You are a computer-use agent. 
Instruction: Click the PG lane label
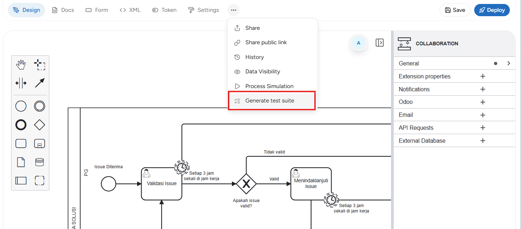click(x=86, y=173)
